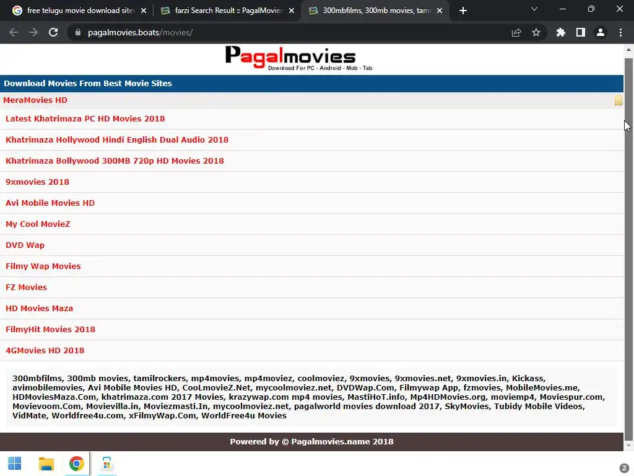Open the 'FZ Movies' link
This screenshot has height=476, width=634.
click(x=26, y=287)
